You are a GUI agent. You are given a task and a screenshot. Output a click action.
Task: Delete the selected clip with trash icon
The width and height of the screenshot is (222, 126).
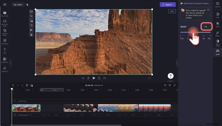tap(27, 85)
